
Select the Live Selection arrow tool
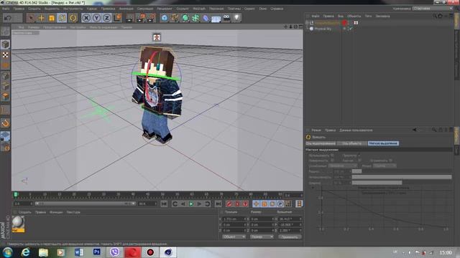30,18
